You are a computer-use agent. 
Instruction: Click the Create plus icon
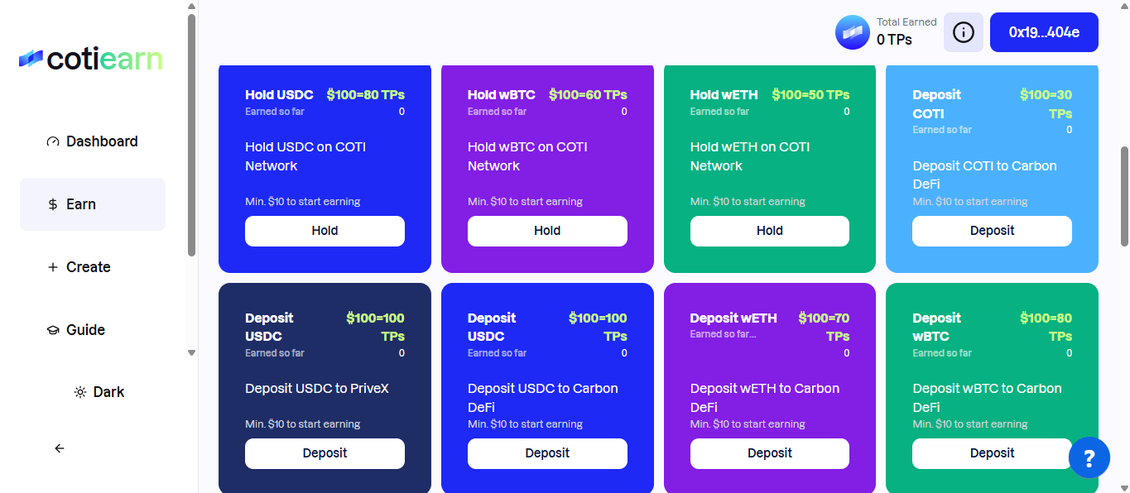(53, 267)
